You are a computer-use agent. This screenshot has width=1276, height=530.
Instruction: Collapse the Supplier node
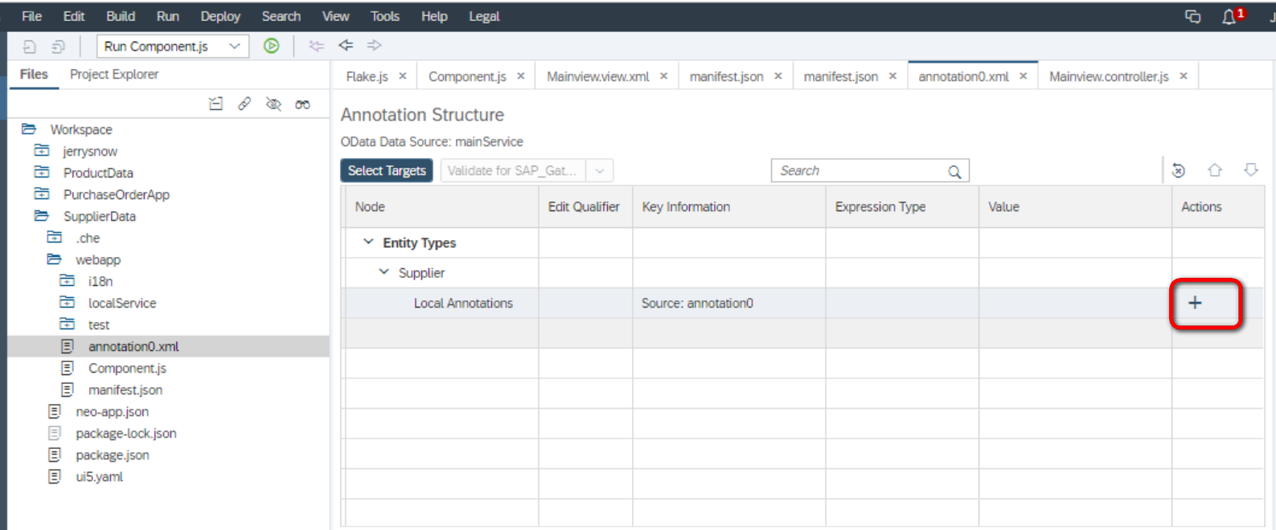384,272
